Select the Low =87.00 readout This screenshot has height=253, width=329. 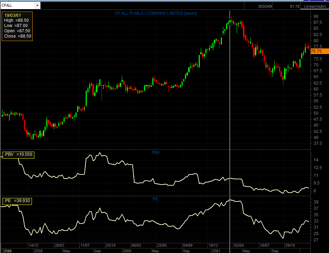[16, 26]
